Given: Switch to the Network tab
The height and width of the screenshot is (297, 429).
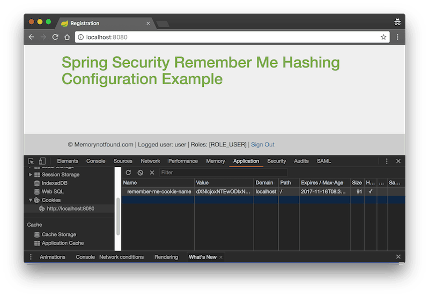Looking at the screenshot, I should pos(150,161).
